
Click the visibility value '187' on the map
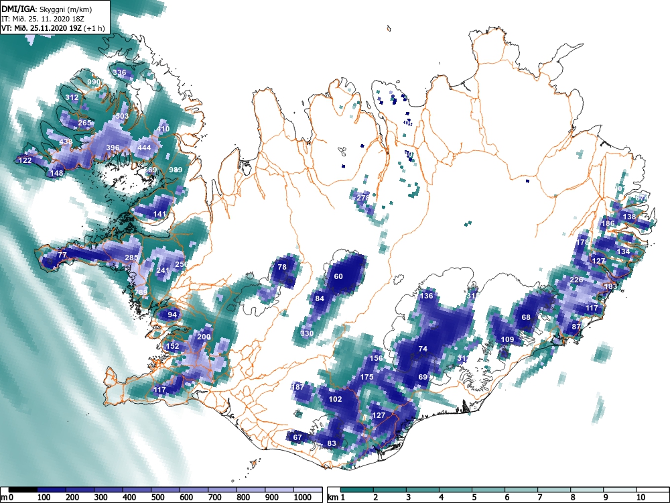pyautogui.click(x=298, y=387)
